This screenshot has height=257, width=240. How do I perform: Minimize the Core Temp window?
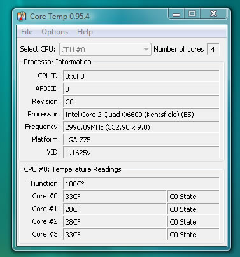(176, 14)
